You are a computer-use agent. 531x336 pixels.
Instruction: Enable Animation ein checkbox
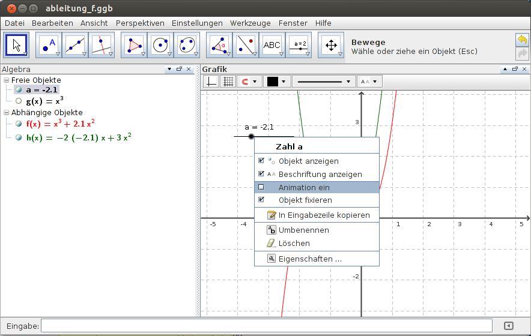coord(261,187)
